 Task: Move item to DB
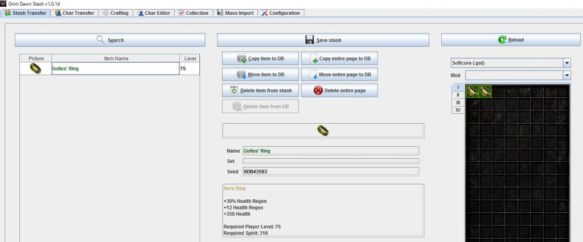click(x=260, y=75)
